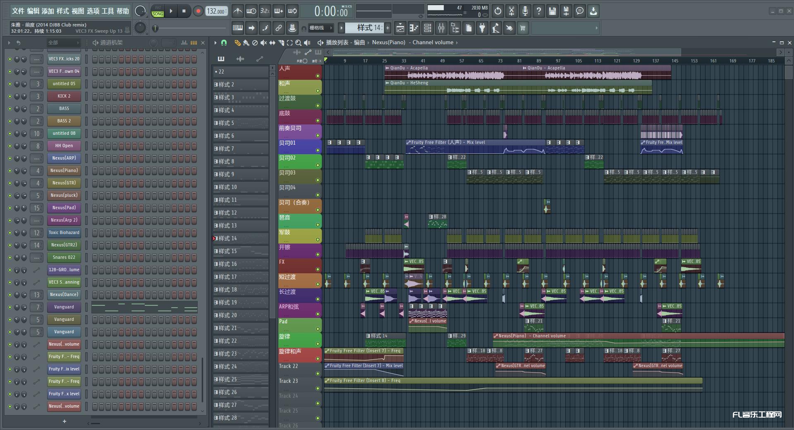Open the undo history icon
The height and width of the screenshot is (430, 794).
[x=498, y=11]
